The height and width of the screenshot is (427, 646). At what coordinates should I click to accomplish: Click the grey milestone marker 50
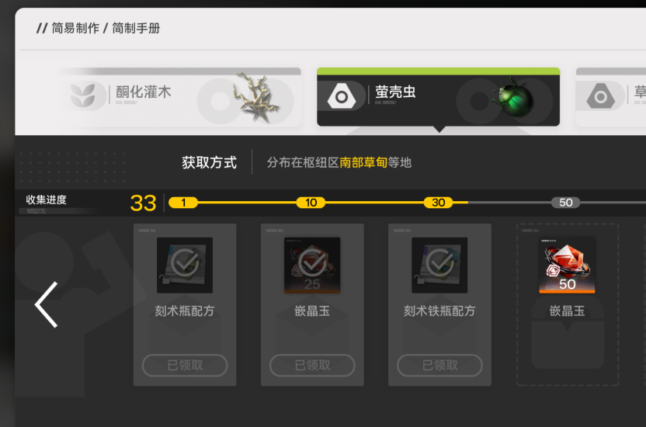[x=566, y=203]
